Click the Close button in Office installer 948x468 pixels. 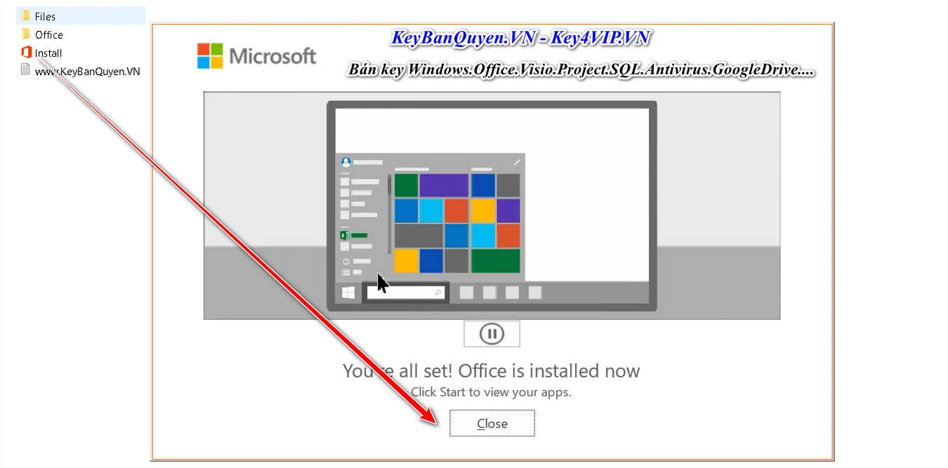[492, 423]
